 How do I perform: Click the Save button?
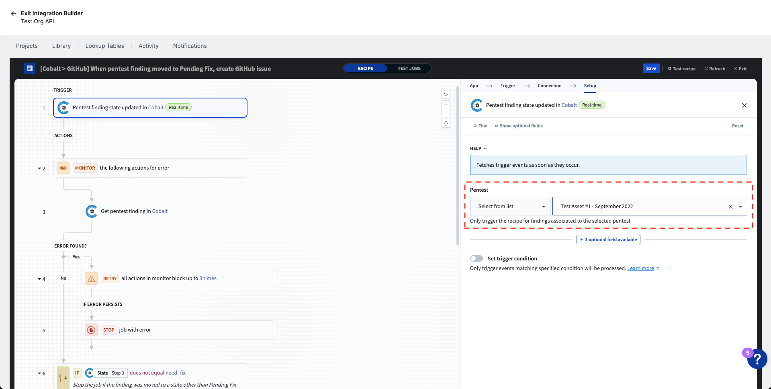click(x=651, y=68)
